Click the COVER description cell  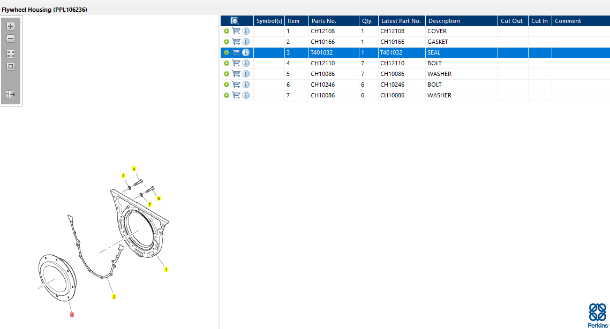pyautogui.click(x=462, y=31)
